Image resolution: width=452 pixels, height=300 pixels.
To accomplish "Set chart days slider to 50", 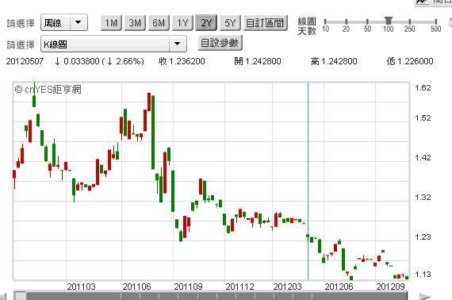I will [367, 22].
